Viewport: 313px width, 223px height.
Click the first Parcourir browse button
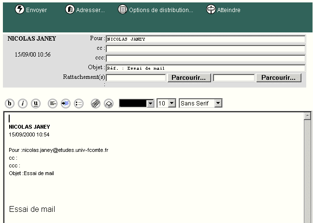click(x=189, y=78)
